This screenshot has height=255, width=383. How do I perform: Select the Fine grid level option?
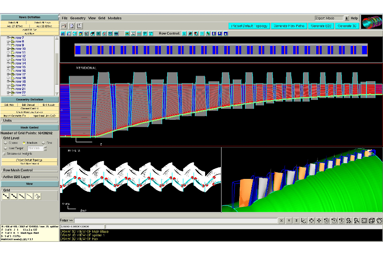click(x=43, y=143)
